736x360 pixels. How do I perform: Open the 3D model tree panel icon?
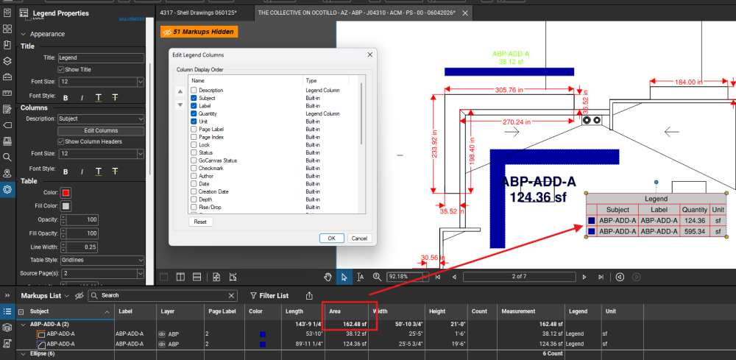7,328
